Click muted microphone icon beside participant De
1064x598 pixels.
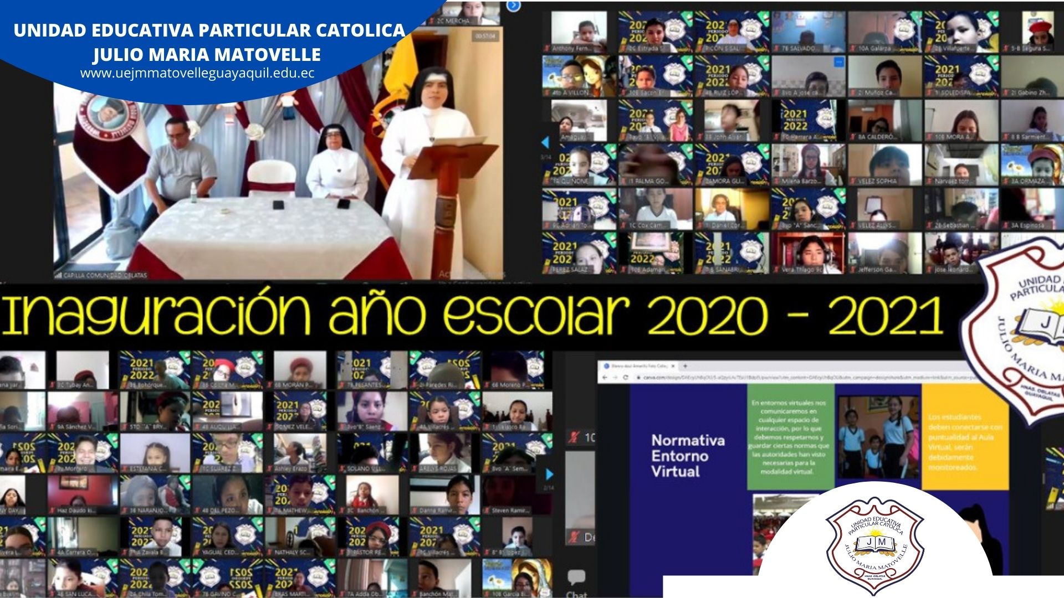tap(575, 537)
